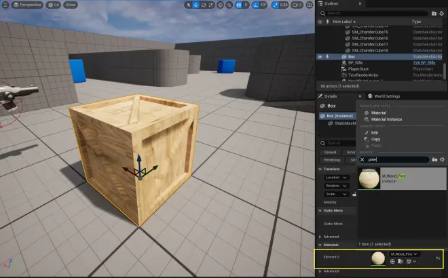Select the M_Wood_Pine material thumbnail result
448x278 pixels.
coord(369,178)
